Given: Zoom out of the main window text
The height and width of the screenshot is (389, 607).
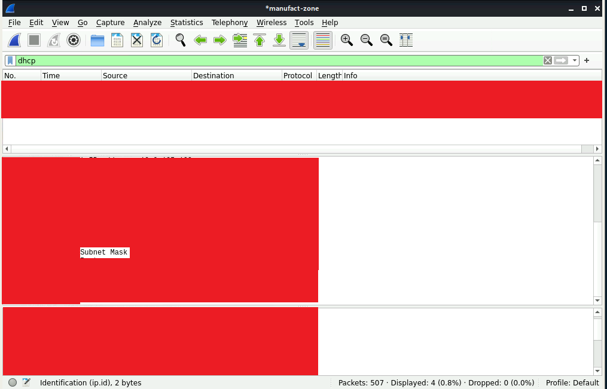Looking at the screenshot, I should (x=366, y=40).
